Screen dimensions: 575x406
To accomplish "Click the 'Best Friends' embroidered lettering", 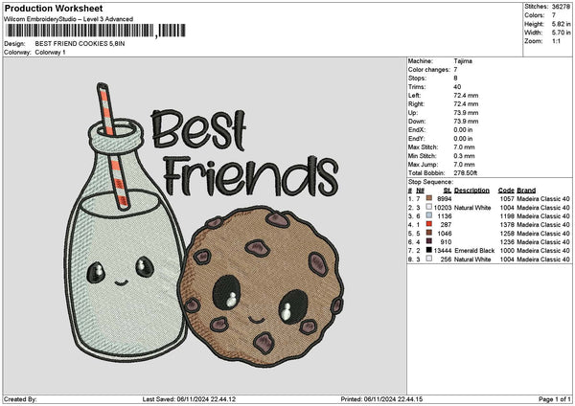I will 244,153.
